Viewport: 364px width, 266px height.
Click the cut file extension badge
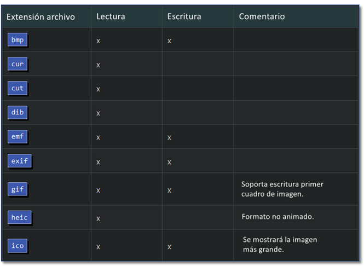coord(18,88)
